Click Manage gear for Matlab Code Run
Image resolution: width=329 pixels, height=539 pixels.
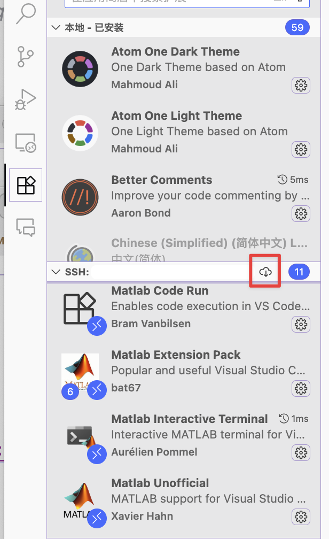coord(301,324)
